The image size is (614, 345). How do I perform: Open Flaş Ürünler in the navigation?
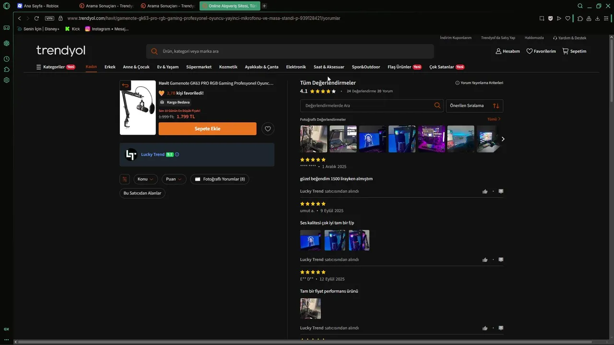pos(404,67)
